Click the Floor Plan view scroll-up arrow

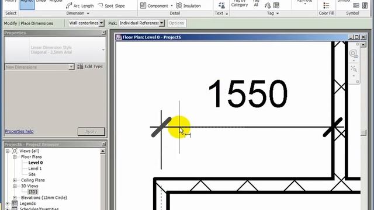[363, 44]
